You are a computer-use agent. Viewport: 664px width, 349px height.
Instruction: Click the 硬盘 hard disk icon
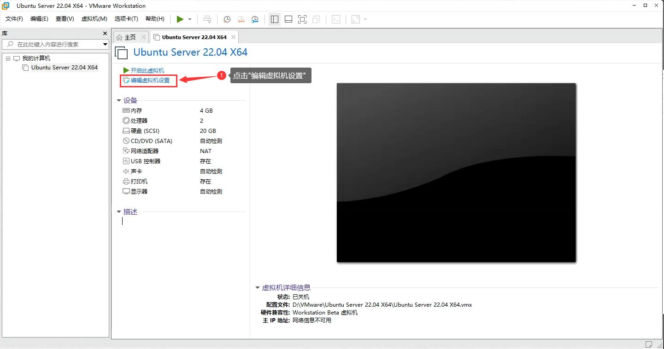pos(126,131)
